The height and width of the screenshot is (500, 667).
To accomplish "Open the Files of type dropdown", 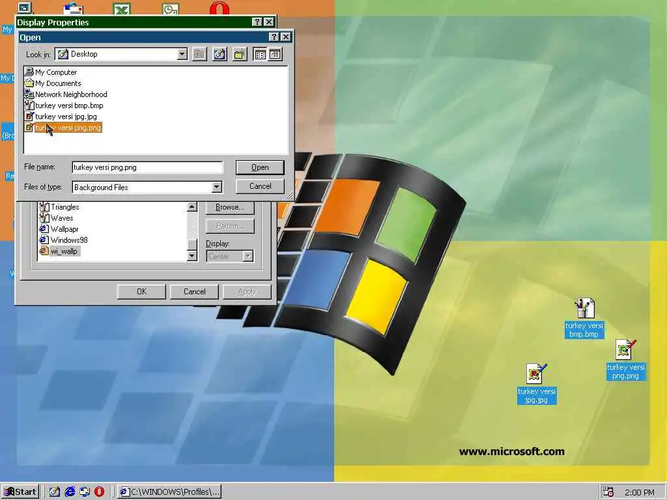I will (216, 187).
